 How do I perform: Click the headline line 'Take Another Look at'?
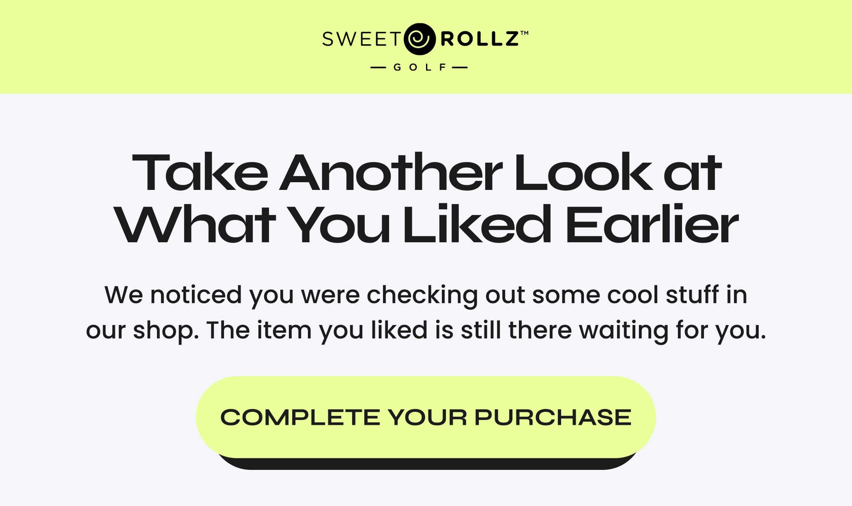click(426, 172)
